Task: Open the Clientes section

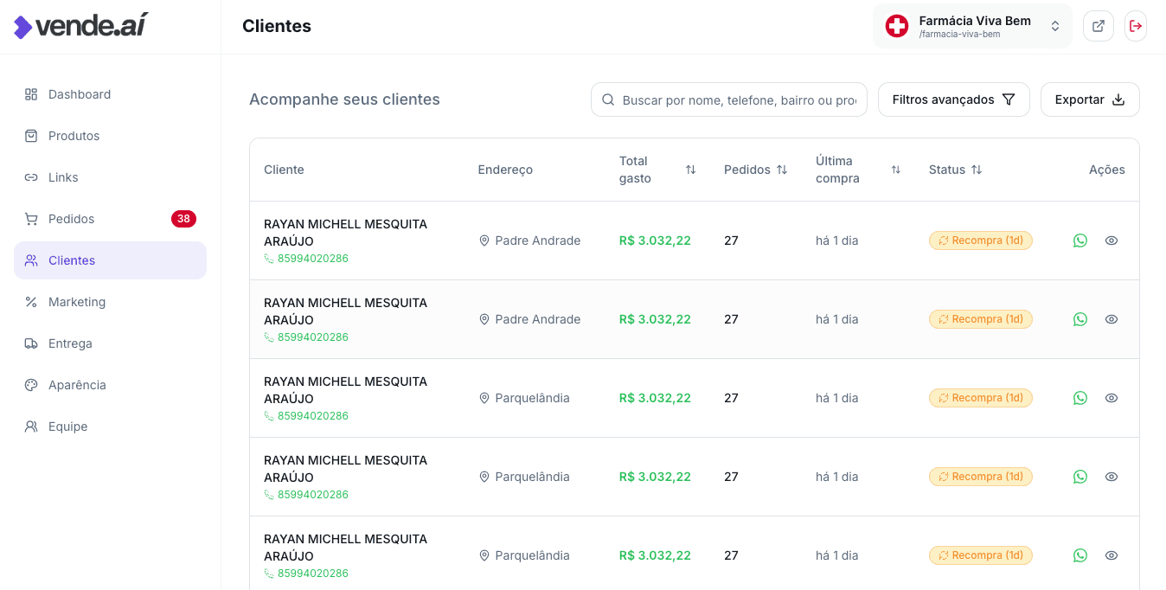Action: pos(72,260)
